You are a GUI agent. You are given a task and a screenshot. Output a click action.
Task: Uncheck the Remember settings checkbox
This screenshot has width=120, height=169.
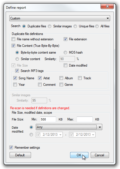pyautogui.click(x=11, y=148)
